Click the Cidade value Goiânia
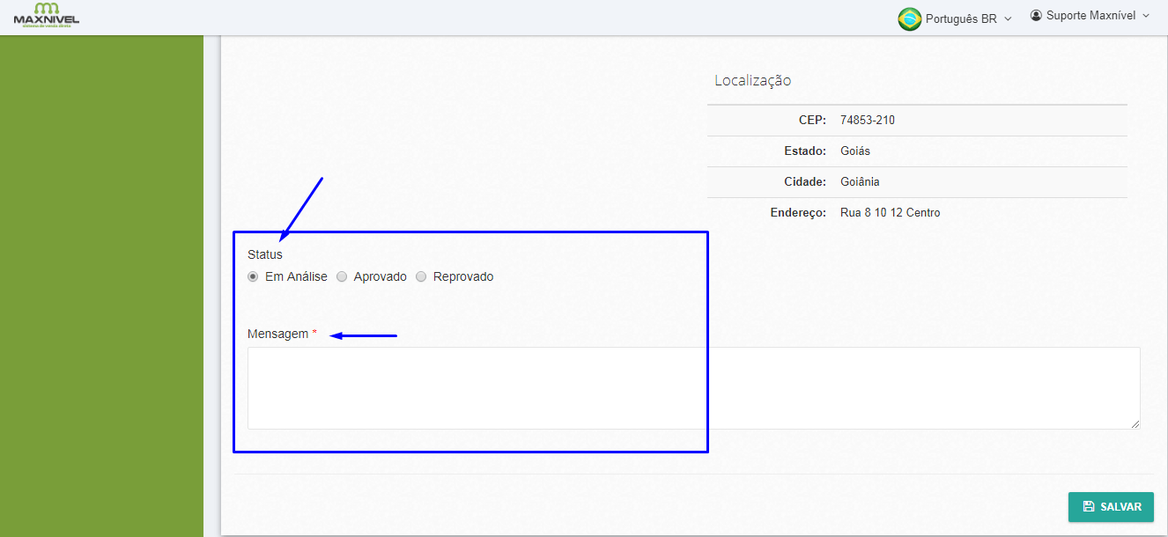Image resolution: width=1168 pixels, height=537 pixels. pyautogui.click(x=860, y=181)
